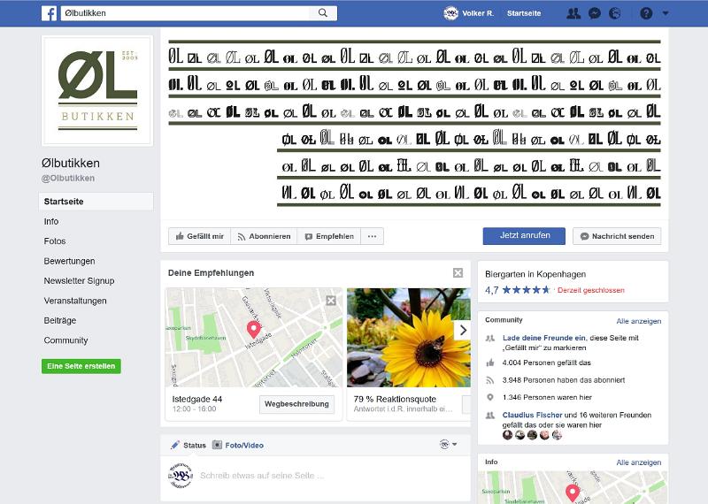Open the ØL Butikken profile picture
Screen dimensions: 708x504
[97, 91]
